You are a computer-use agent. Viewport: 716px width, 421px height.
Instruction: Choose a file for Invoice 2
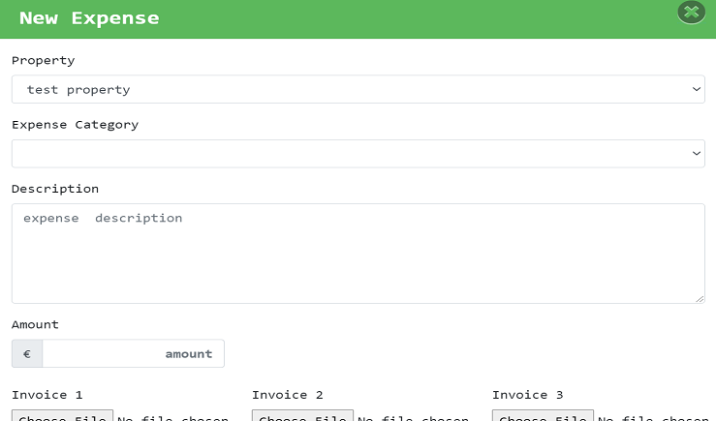[x=302, y=417]
